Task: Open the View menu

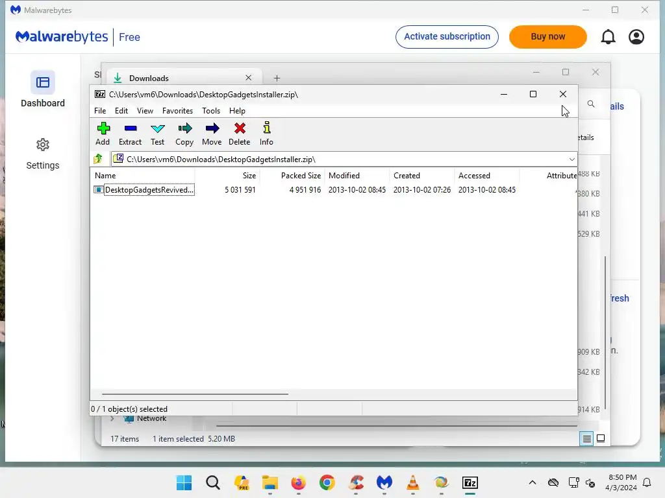Action: click(x=145, y=110)
